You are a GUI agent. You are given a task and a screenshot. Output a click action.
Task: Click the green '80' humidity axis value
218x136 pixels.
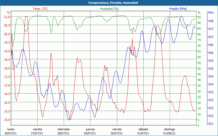(199, 34)
